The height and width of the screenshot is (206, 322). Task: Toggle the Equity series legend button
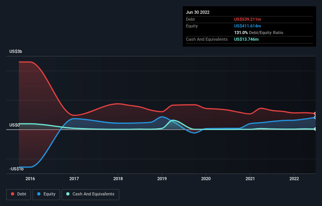pyautogui.click(x=46, y=194)
